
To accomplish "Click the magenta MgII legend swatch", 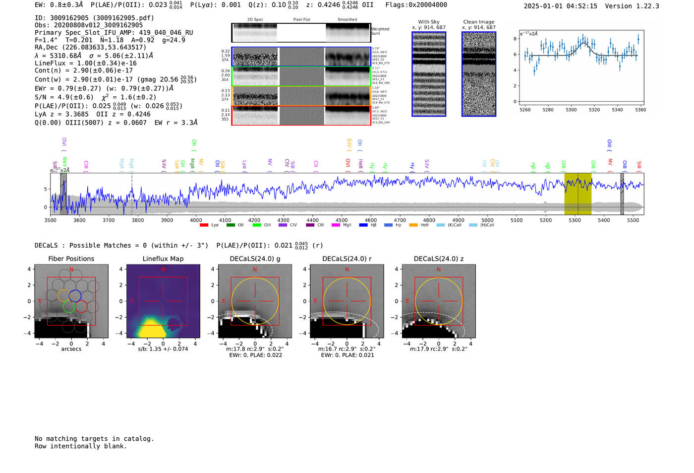I will 336,225.
